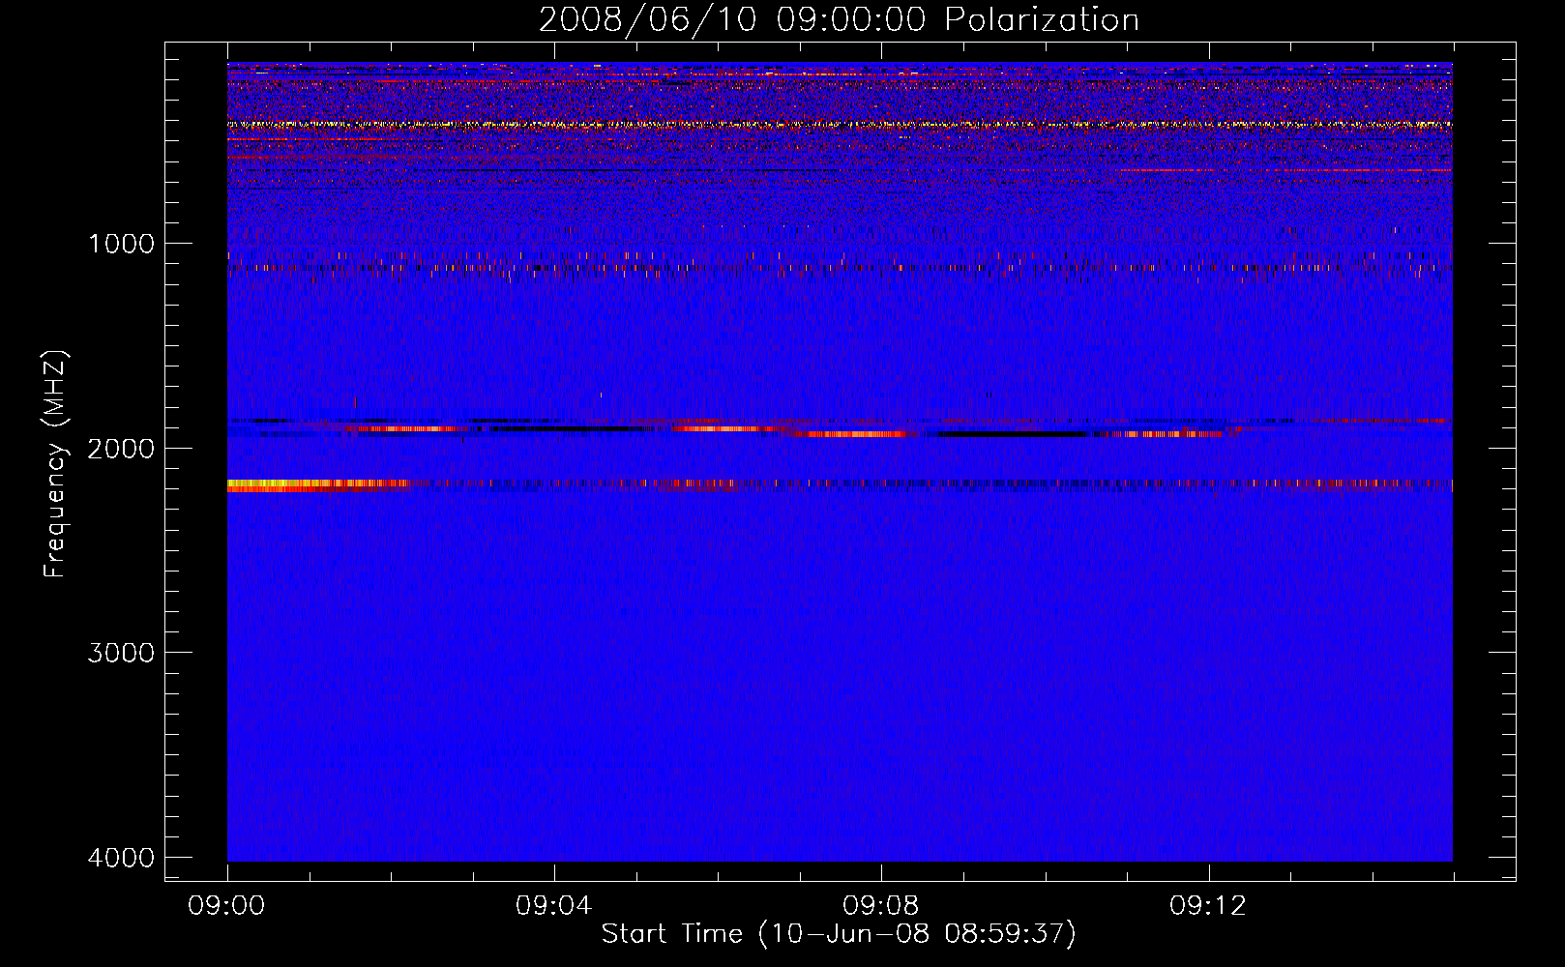Click the black segment in the band near 1950 MHz

[1011, 434]
